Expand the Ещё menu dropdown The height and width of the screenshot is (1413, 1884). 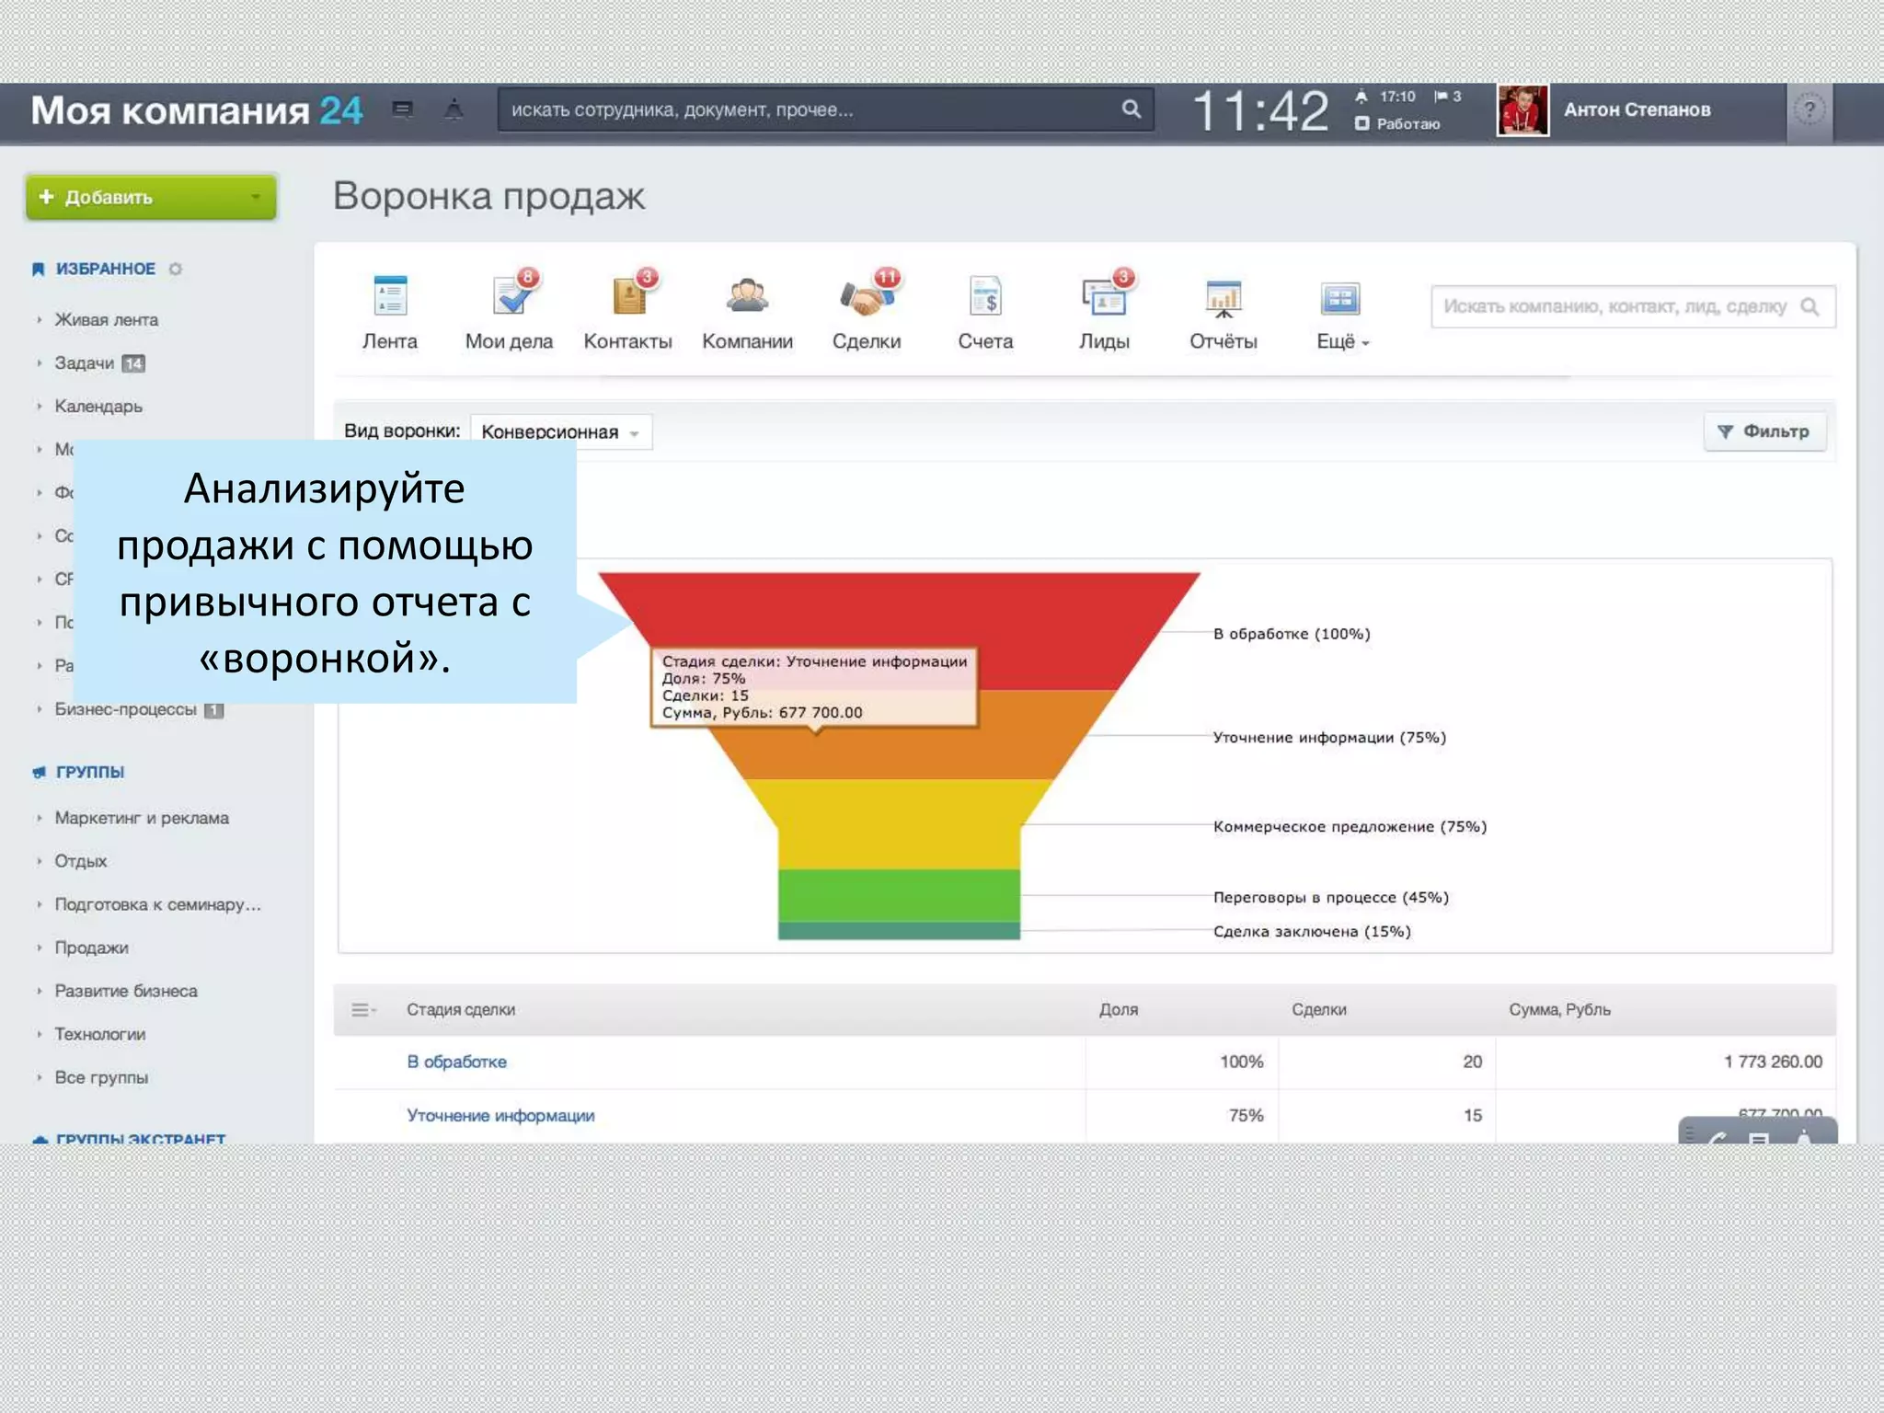tap(1342, 341)
